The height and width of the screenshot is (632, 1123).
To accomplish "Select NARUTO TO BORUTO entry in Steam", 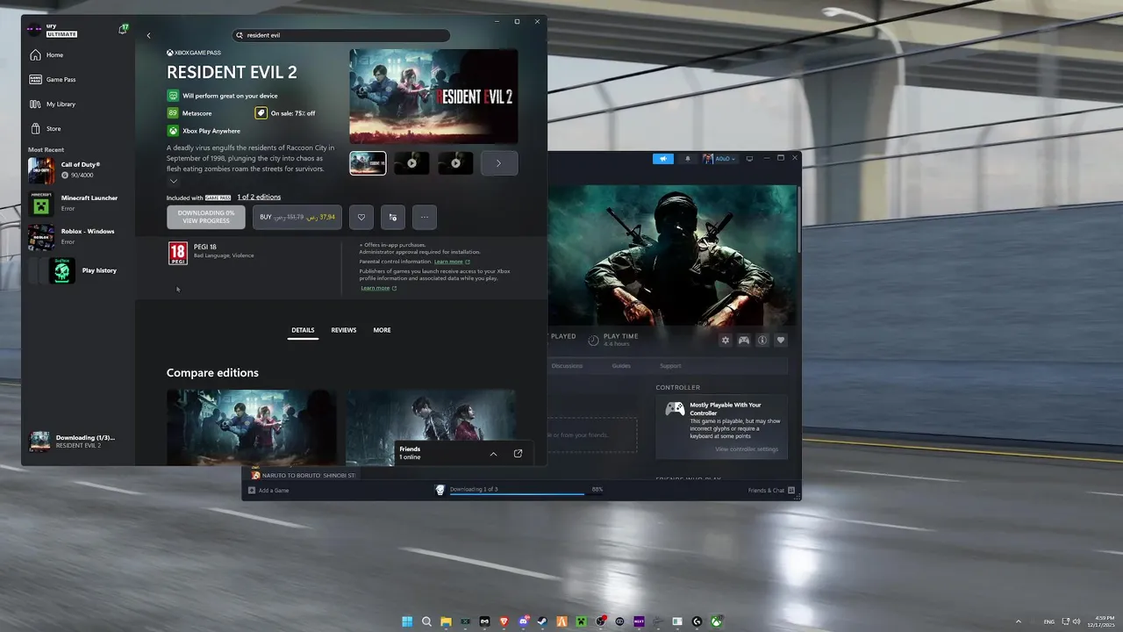I will pyautogui.click(x=304, y=475).
